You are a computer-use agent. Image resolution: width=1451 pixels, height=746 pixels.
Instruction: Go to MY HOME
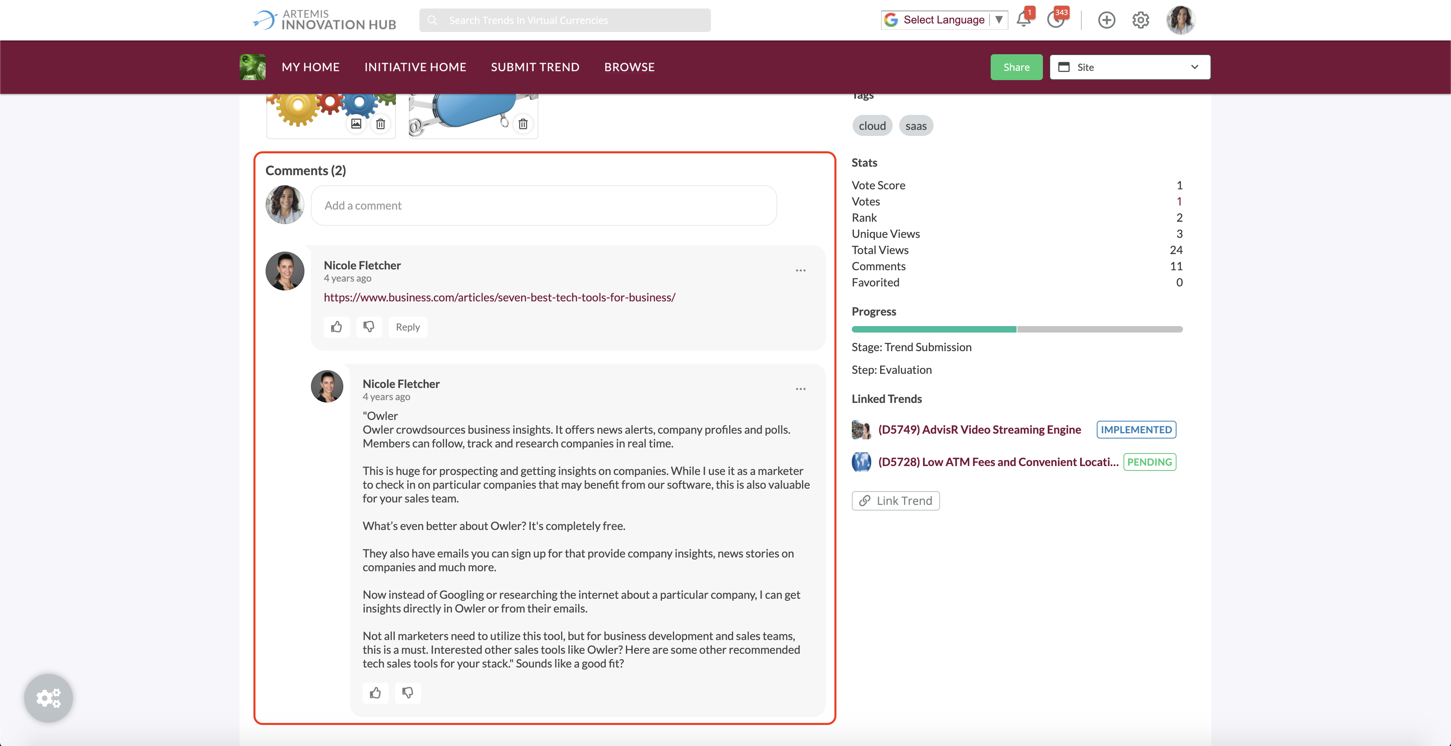(311, 67)
